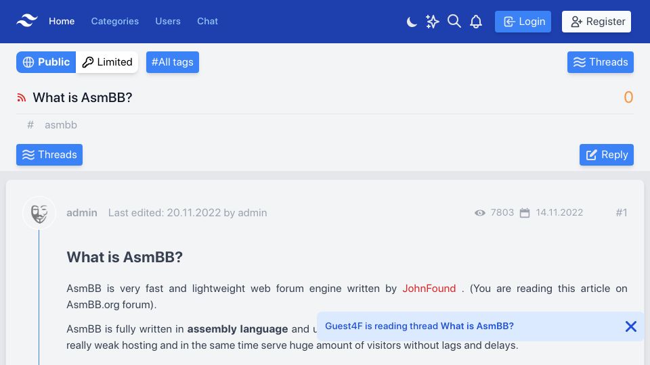Select the Public tab
The width and height of the screenshot is (650, 365).
[46, 62]
